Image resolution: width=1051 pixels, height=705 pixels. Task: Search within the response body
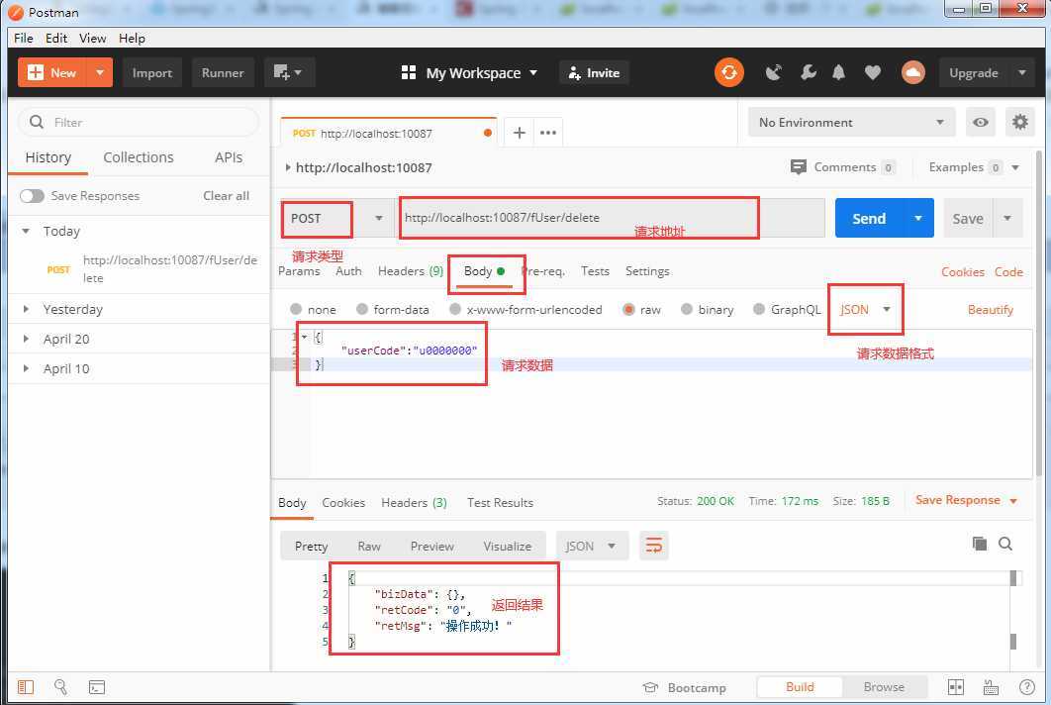point(1005,544)
